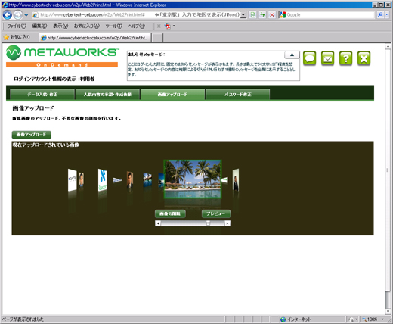Click the green question mark help icon
Image resolution: width=393 pixels, height=324 pixels.
click(x=345, y=58)
